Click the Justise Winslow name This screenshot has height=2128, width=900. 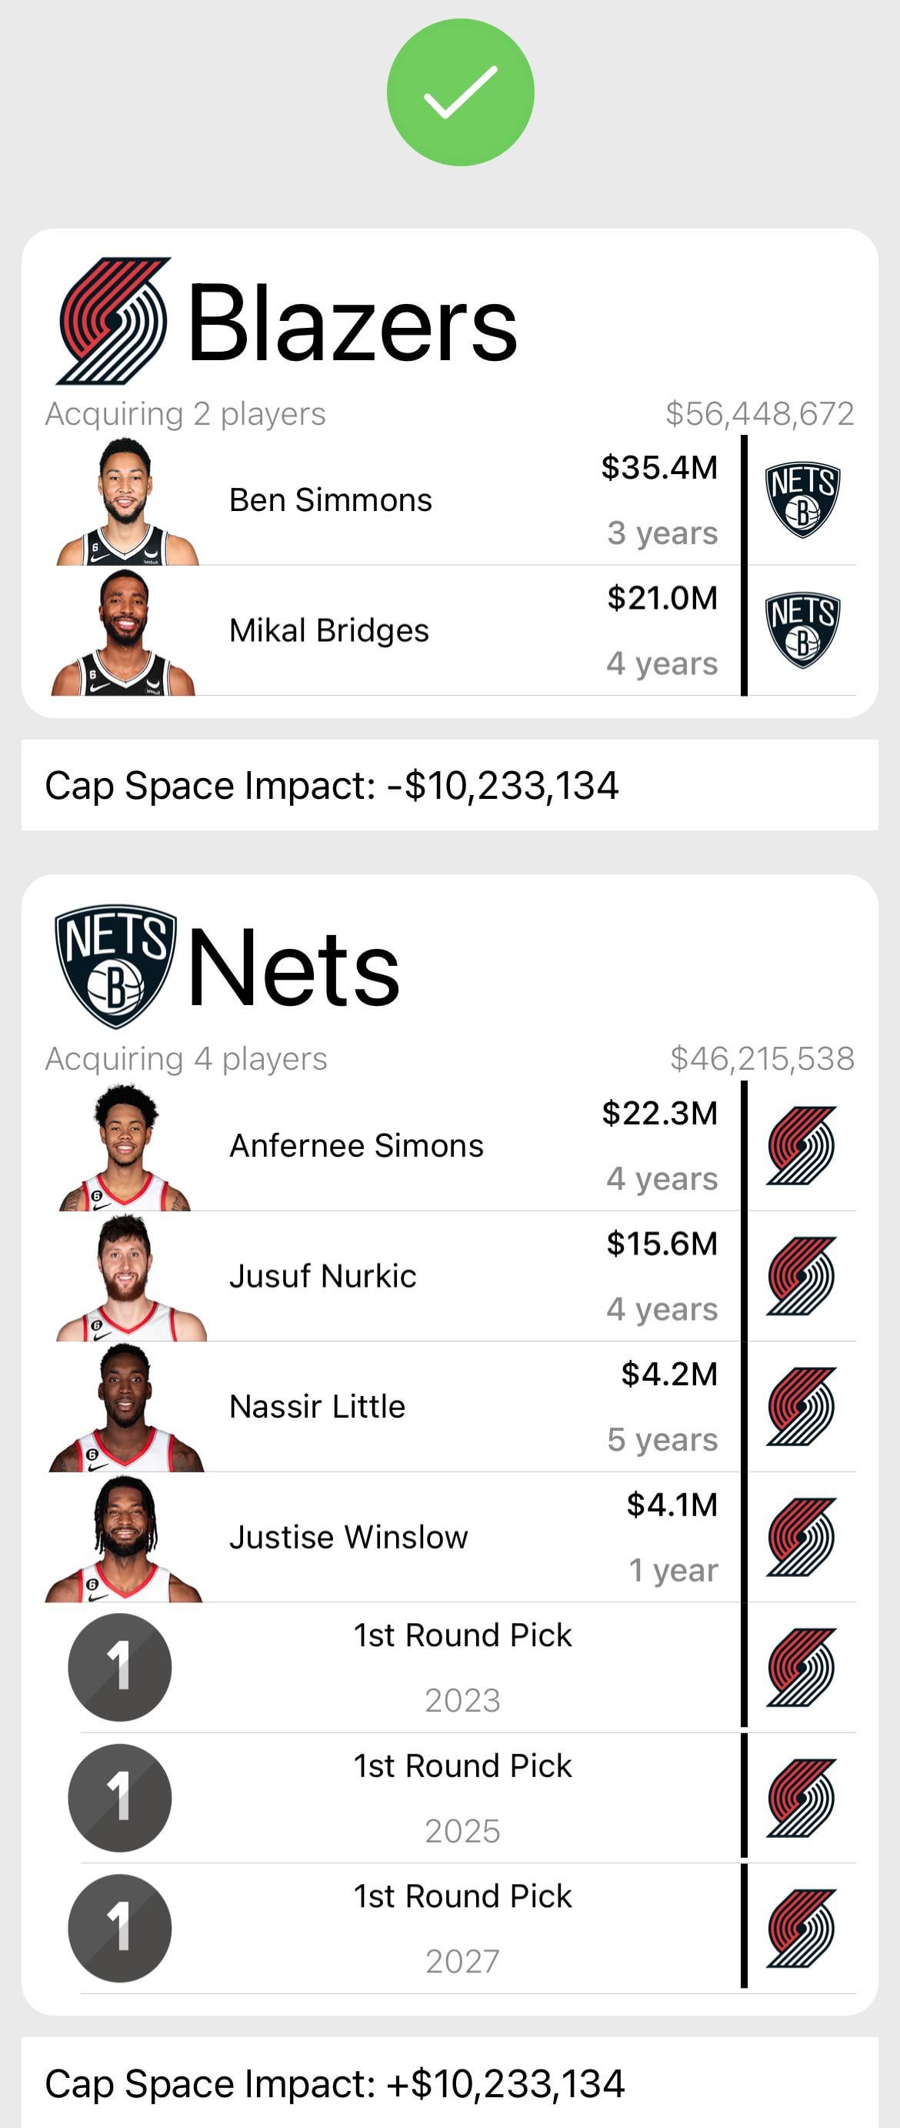click(348, 1538)
